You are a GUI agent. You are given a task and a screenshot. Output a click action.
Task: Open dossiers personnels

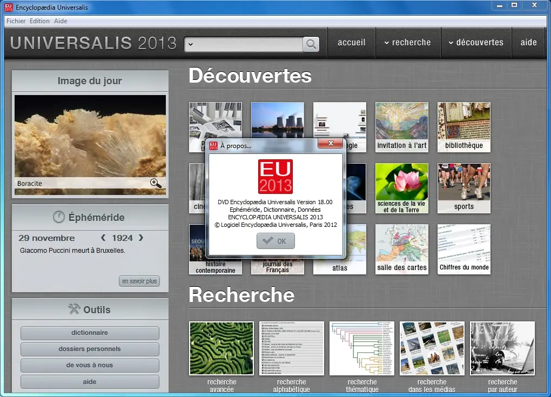click(x=90, y=349)
